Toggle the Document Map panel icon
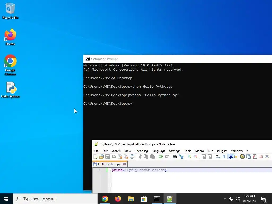The height and width of the screenshot is (204, 272). point(243,157)
